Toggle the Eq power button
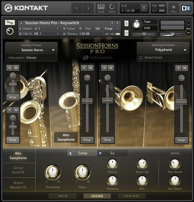Screen dimensions: 194x202 point(100,153)
